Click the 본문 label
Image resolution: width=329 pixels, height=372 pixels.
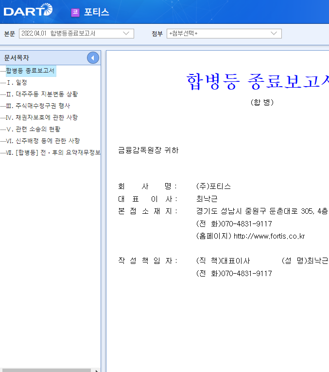pyautogui.click(x=10, y=34)
